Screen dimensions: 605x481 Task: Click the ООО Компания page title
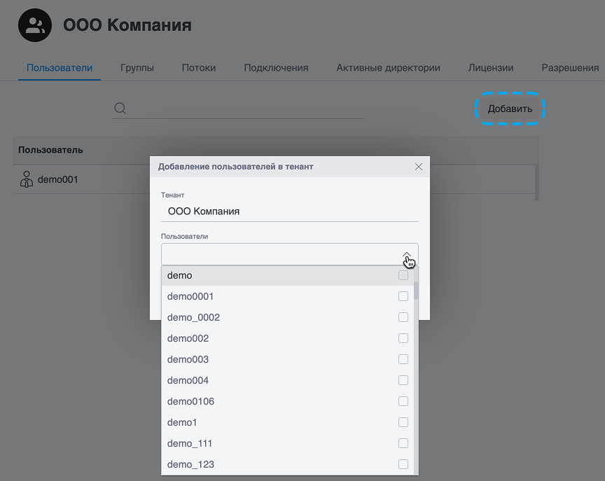click(x=127, y=25)
